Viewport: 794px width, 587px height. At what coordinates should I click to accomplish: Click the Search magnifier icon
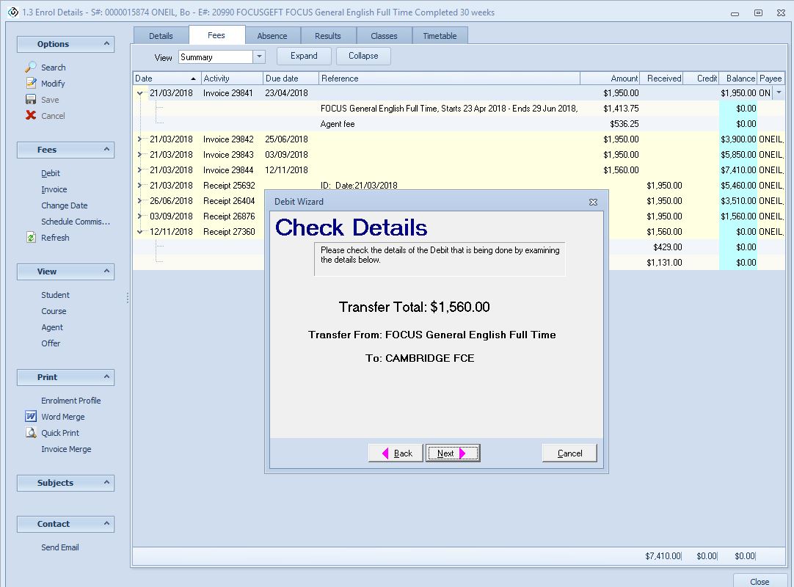coord(31,67)
